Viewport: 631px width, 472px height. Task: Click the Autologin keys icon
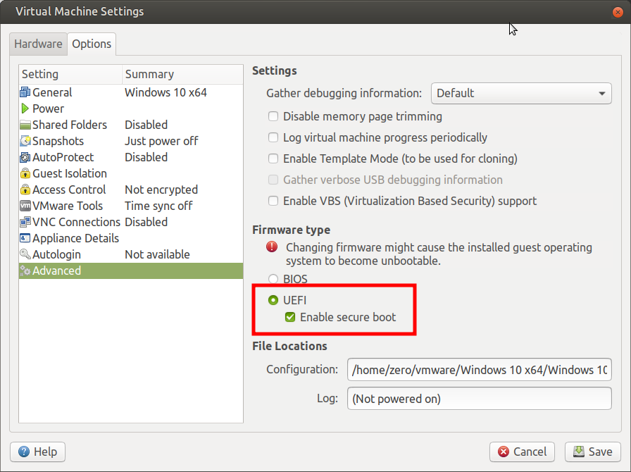pyautogui.click(x=25, y=254)
